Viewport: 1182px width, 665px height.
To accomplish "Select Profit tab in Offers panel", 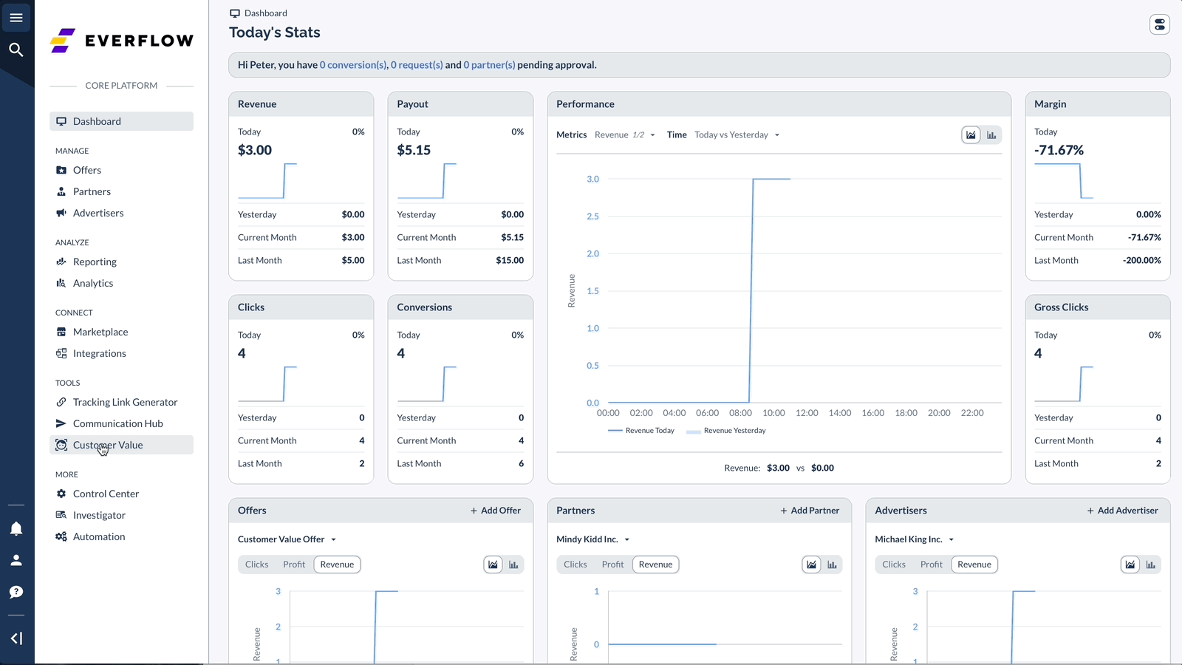I will click(x=294, y=565).
